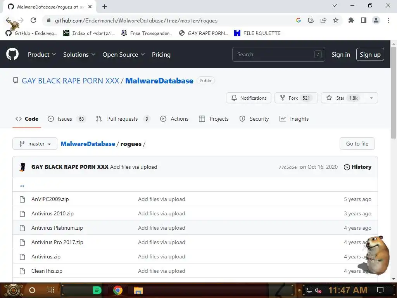Open commit History
397x298 pixels.
[x=357, y=167]
